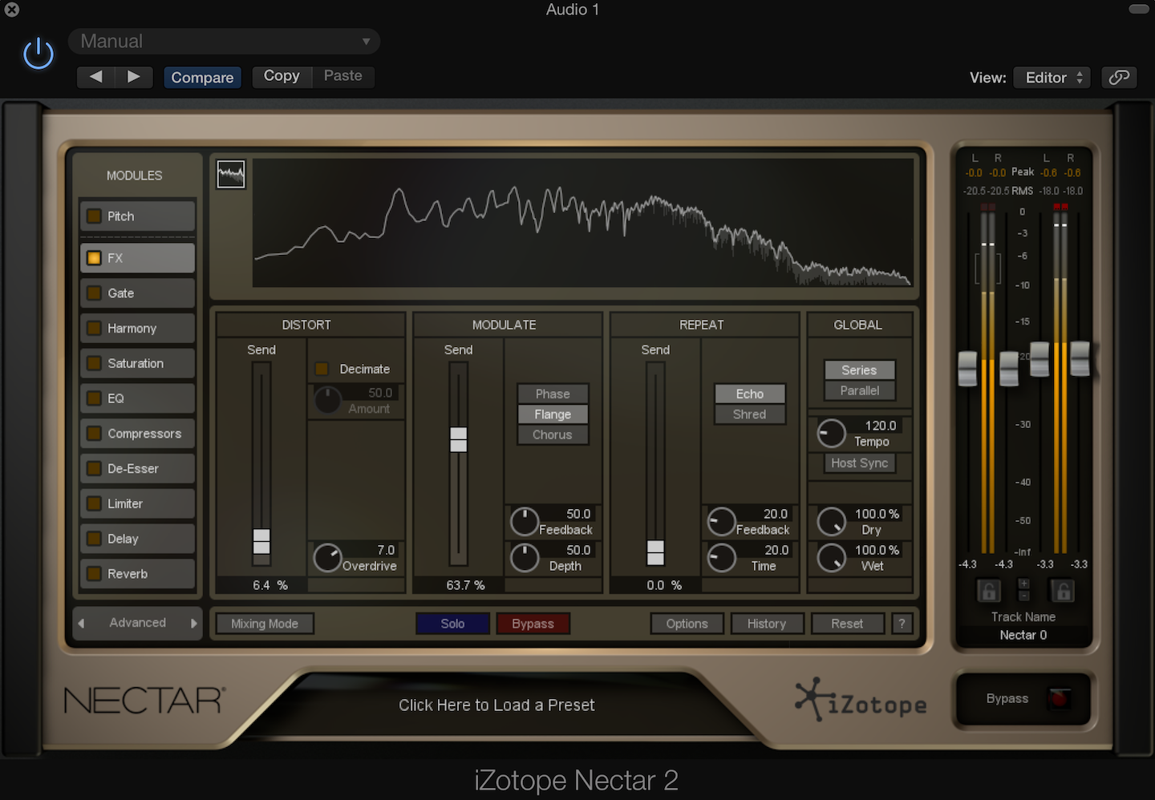Click the left Advanced arrow
The height and width of the screenshot is (800, 1155).
81,623
